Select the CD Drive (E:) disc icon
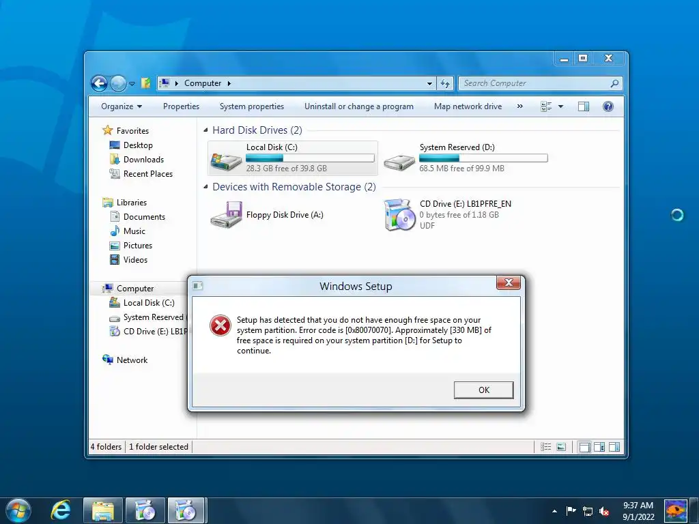 pyautogui.click(x=400, y=215)
